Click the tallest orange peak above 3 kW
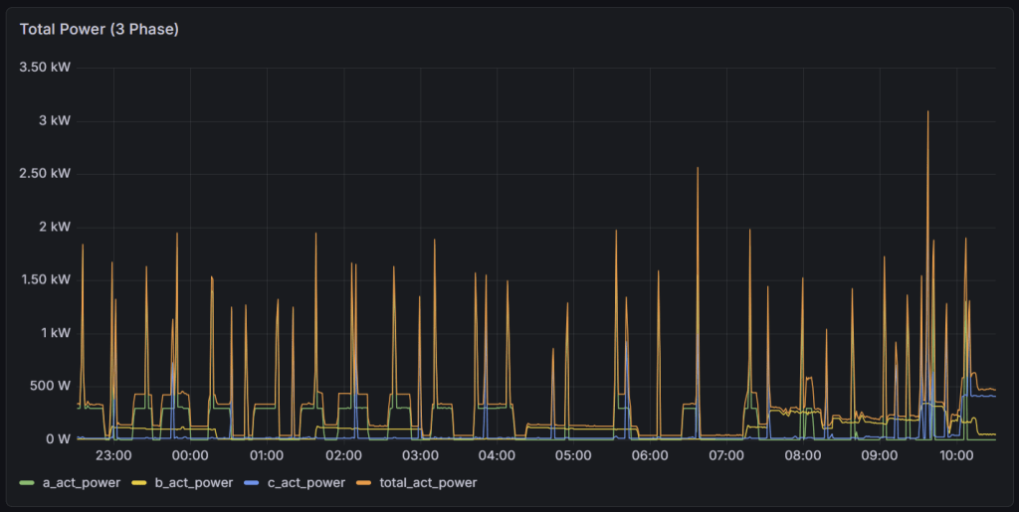The width and height of the screenshot is (1019, 512). coord(927,112)
